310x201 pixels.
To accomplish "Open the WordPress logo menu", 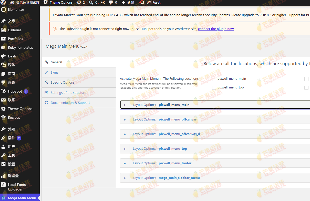I will pos(3,3).
